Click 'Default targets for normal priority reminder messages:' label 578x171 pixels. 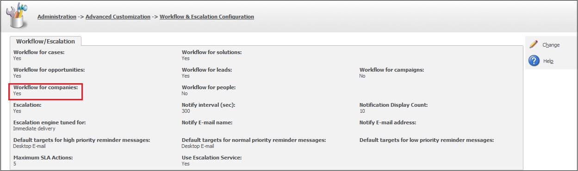pos(254,140)
